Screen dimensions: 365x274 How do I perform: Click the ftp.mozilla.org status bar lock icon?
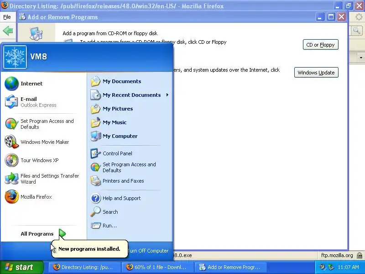pos(360,255)
